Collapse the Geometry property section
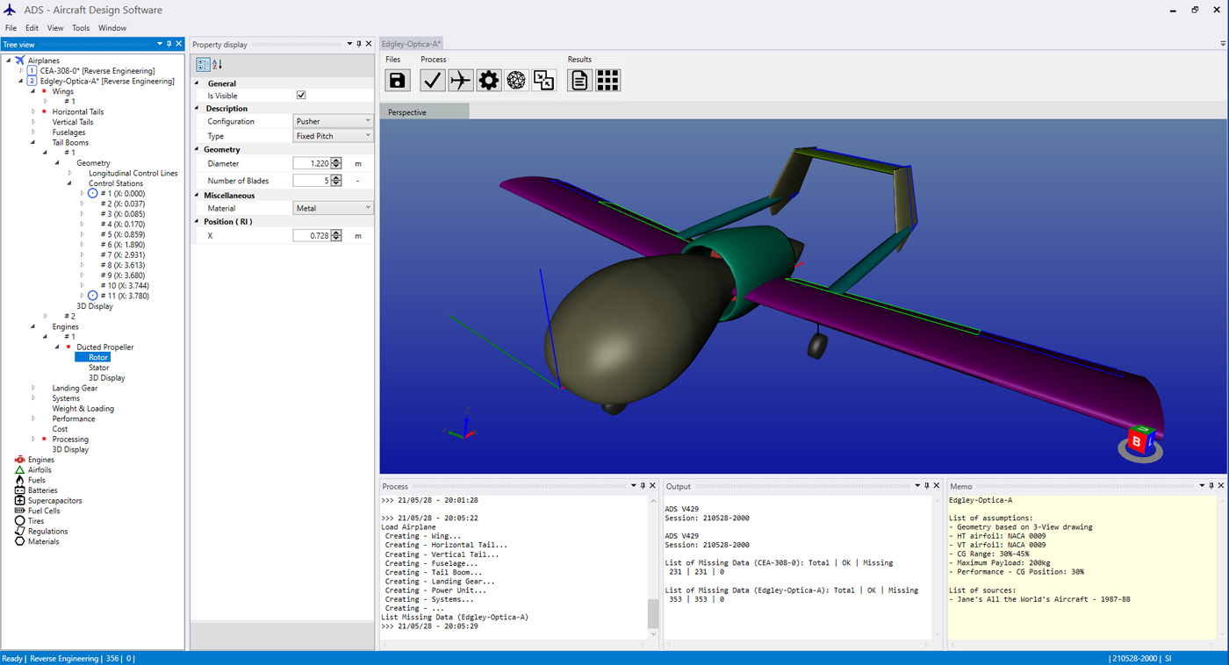The image size is (1229, 665). pyautogui.click(x=198, y=150)
